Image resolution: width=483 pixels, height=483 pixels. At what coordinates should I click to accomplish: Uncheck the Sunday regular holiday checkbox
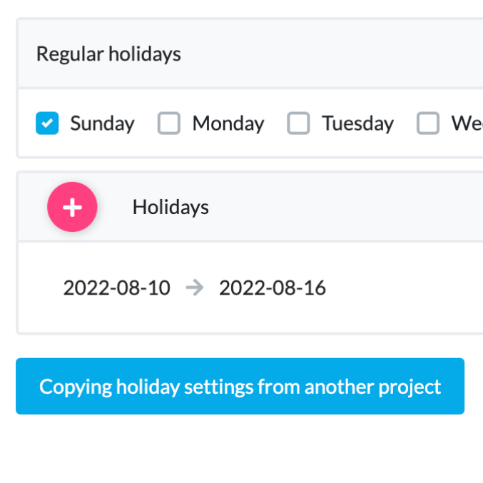tap(47, 123)
